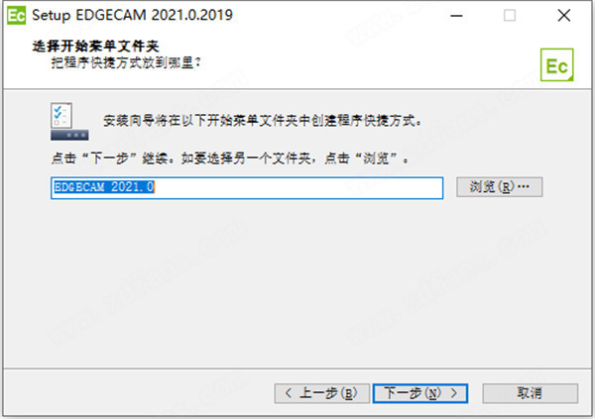Click the 点击“下一步”继续 instruction line
This screenshot has width=595, height=419.
[x=230, y=158]
